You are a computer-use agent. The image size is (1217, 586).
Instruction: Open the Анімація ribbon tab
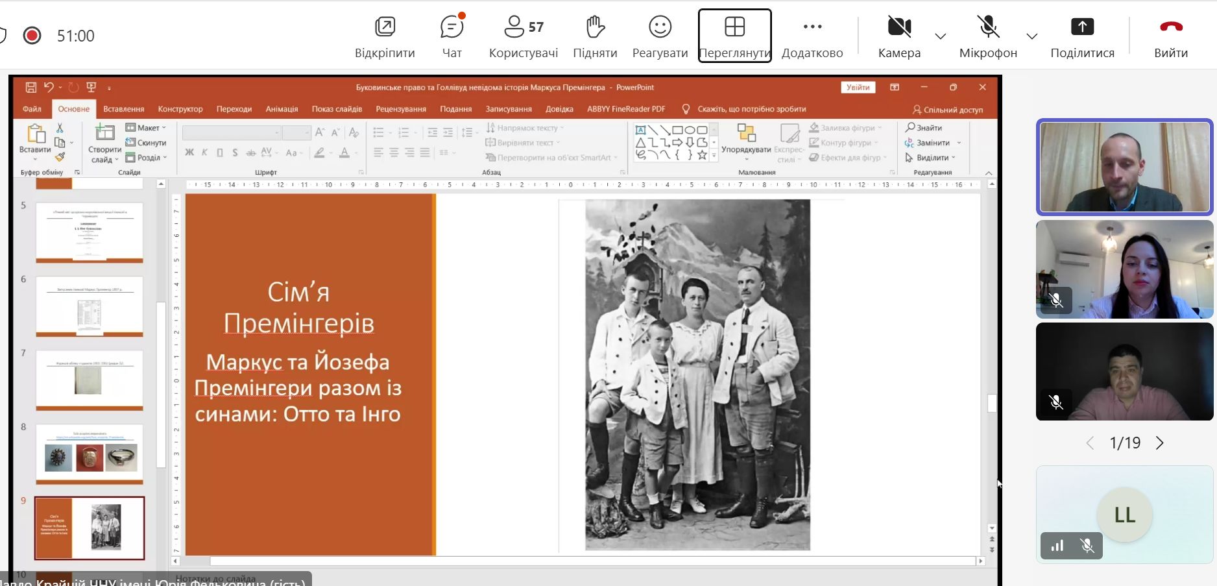click(282, 109)
